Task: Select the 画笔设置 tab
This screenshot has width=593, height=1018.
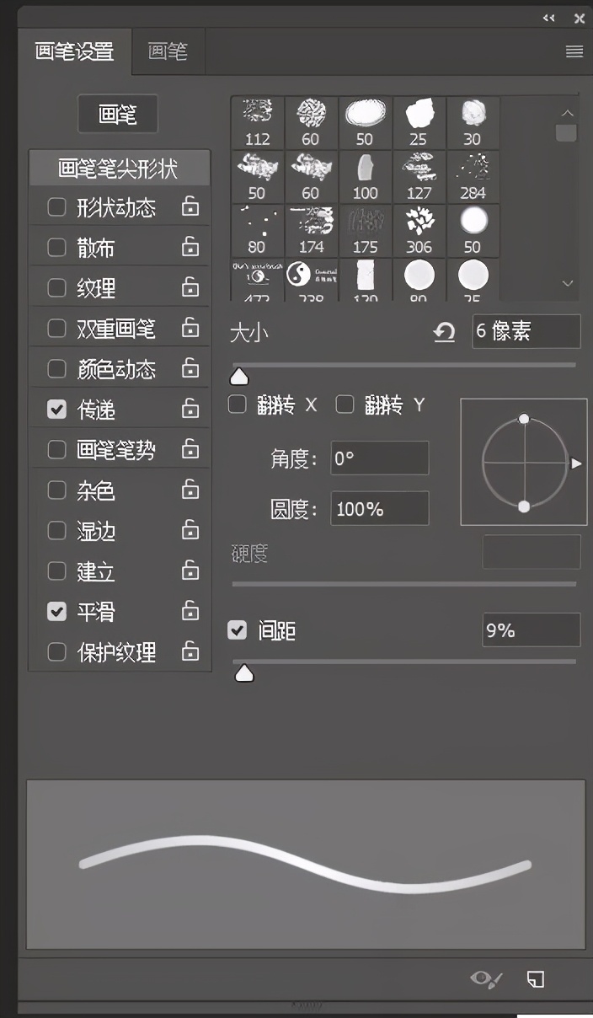Action: tap(74, 51)
